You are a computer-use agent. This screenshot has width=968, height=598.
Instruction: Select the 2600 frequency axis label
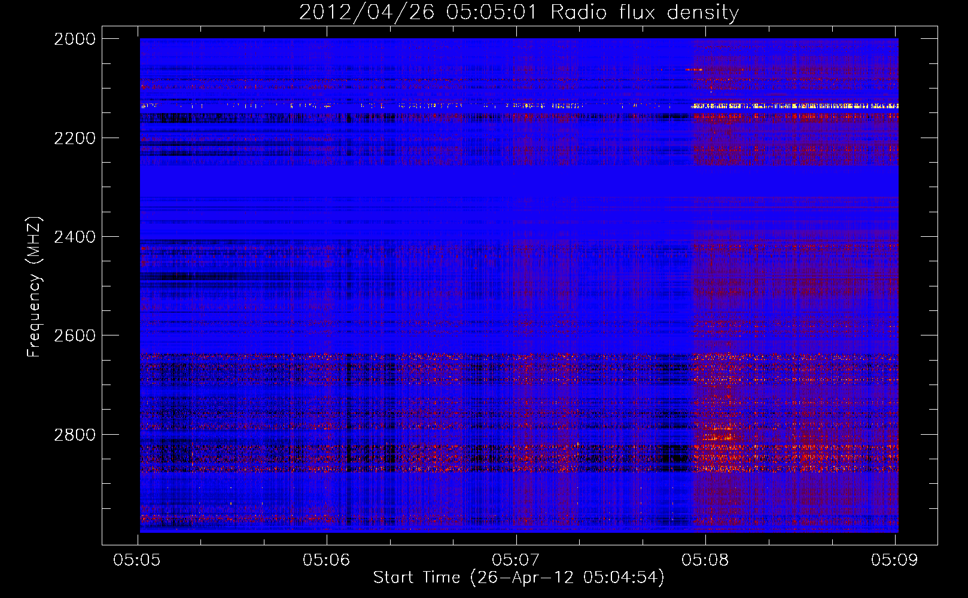point(75,335)
